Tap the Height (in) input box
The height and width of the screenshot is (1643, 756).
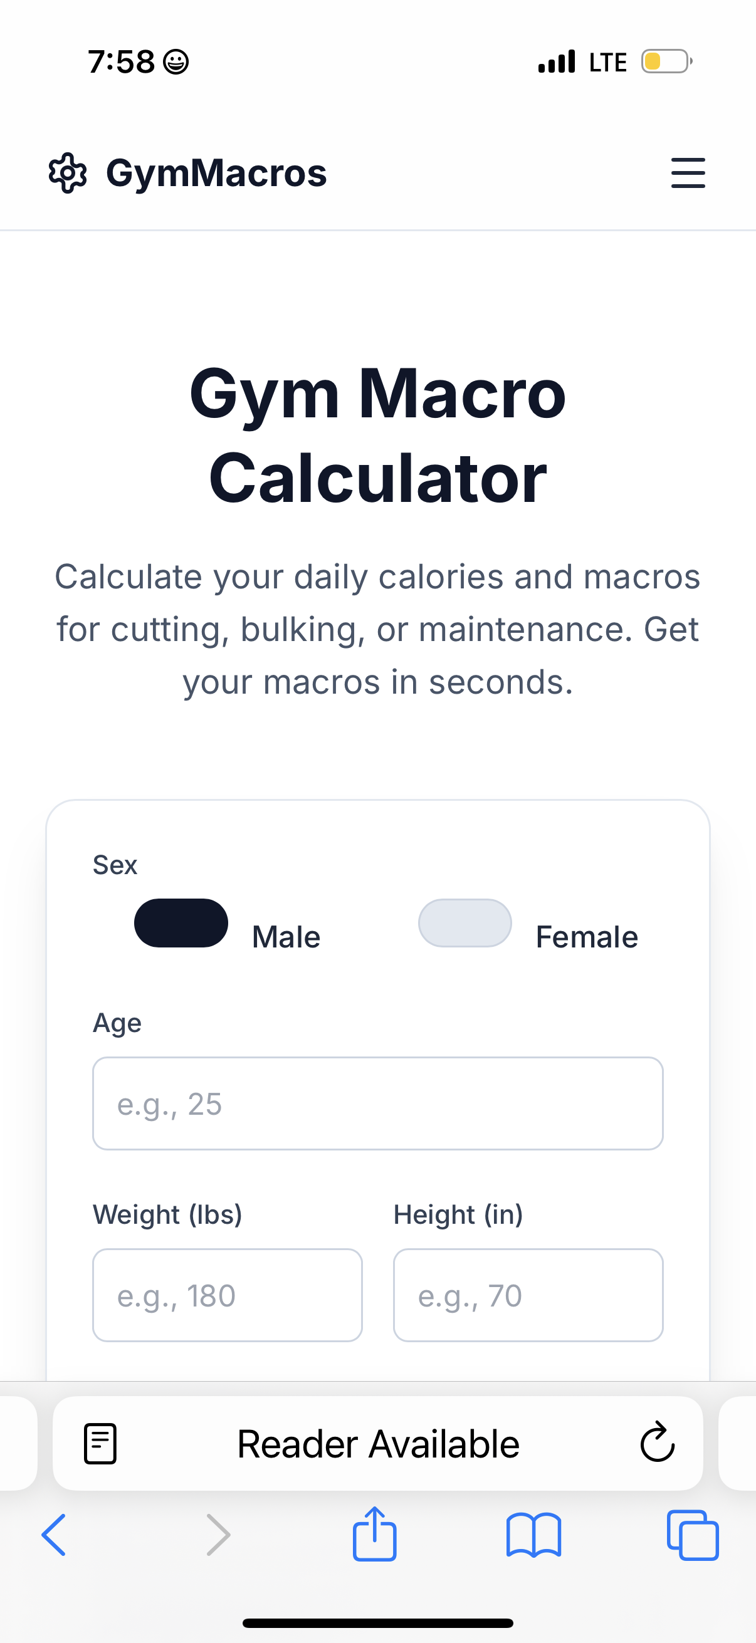click(x=528, y=1294)
